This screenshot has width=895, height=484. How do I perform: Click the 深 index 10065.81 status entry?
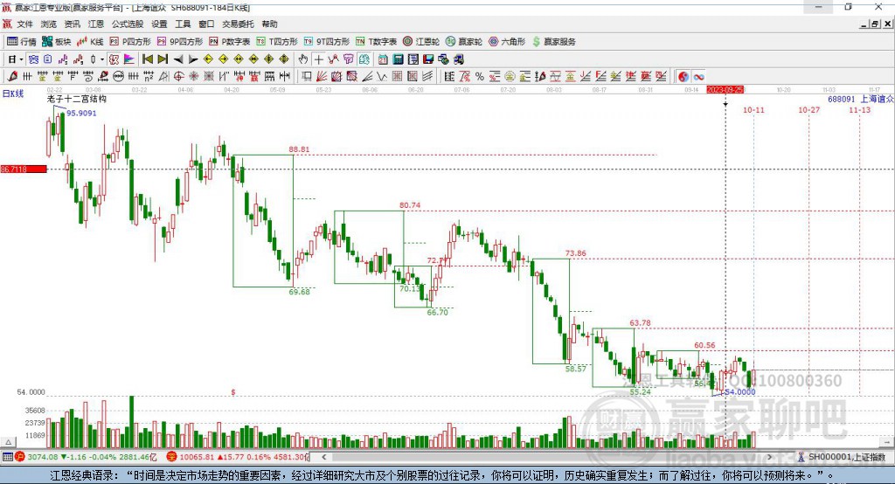tap(237, 457)
